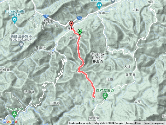Click the 藥師山善覺寺 temple label
The image size is (166, 125).
(21, 36)
